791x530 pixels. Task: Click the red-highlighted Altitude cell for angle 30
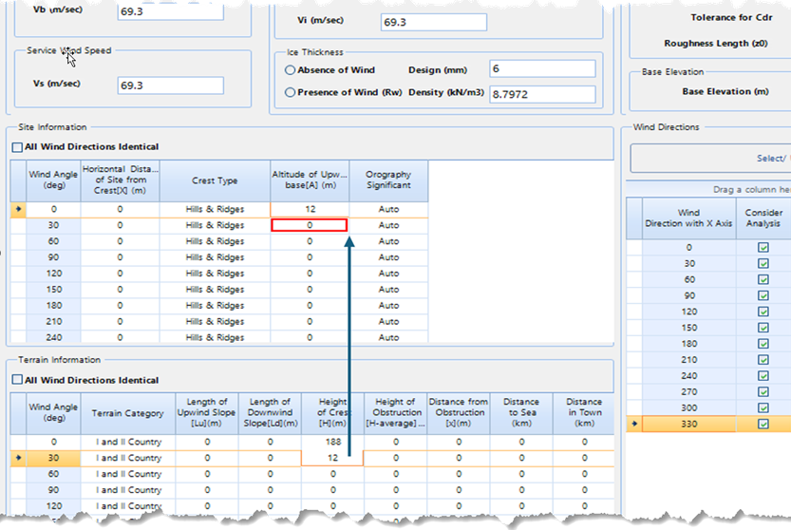click(310, 225)
